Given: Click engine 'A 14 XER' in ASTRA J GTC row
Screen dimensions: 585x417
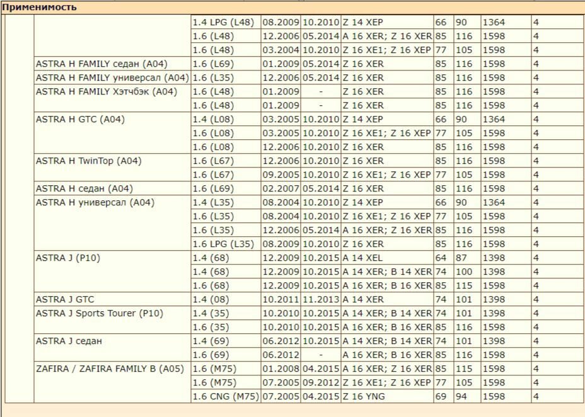Looking at the screenshot, I should pos(387,299).
